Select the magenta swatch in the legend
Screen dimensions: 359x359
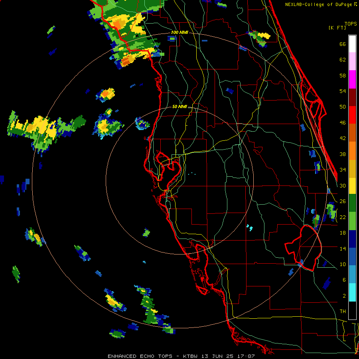click(352, 79)
